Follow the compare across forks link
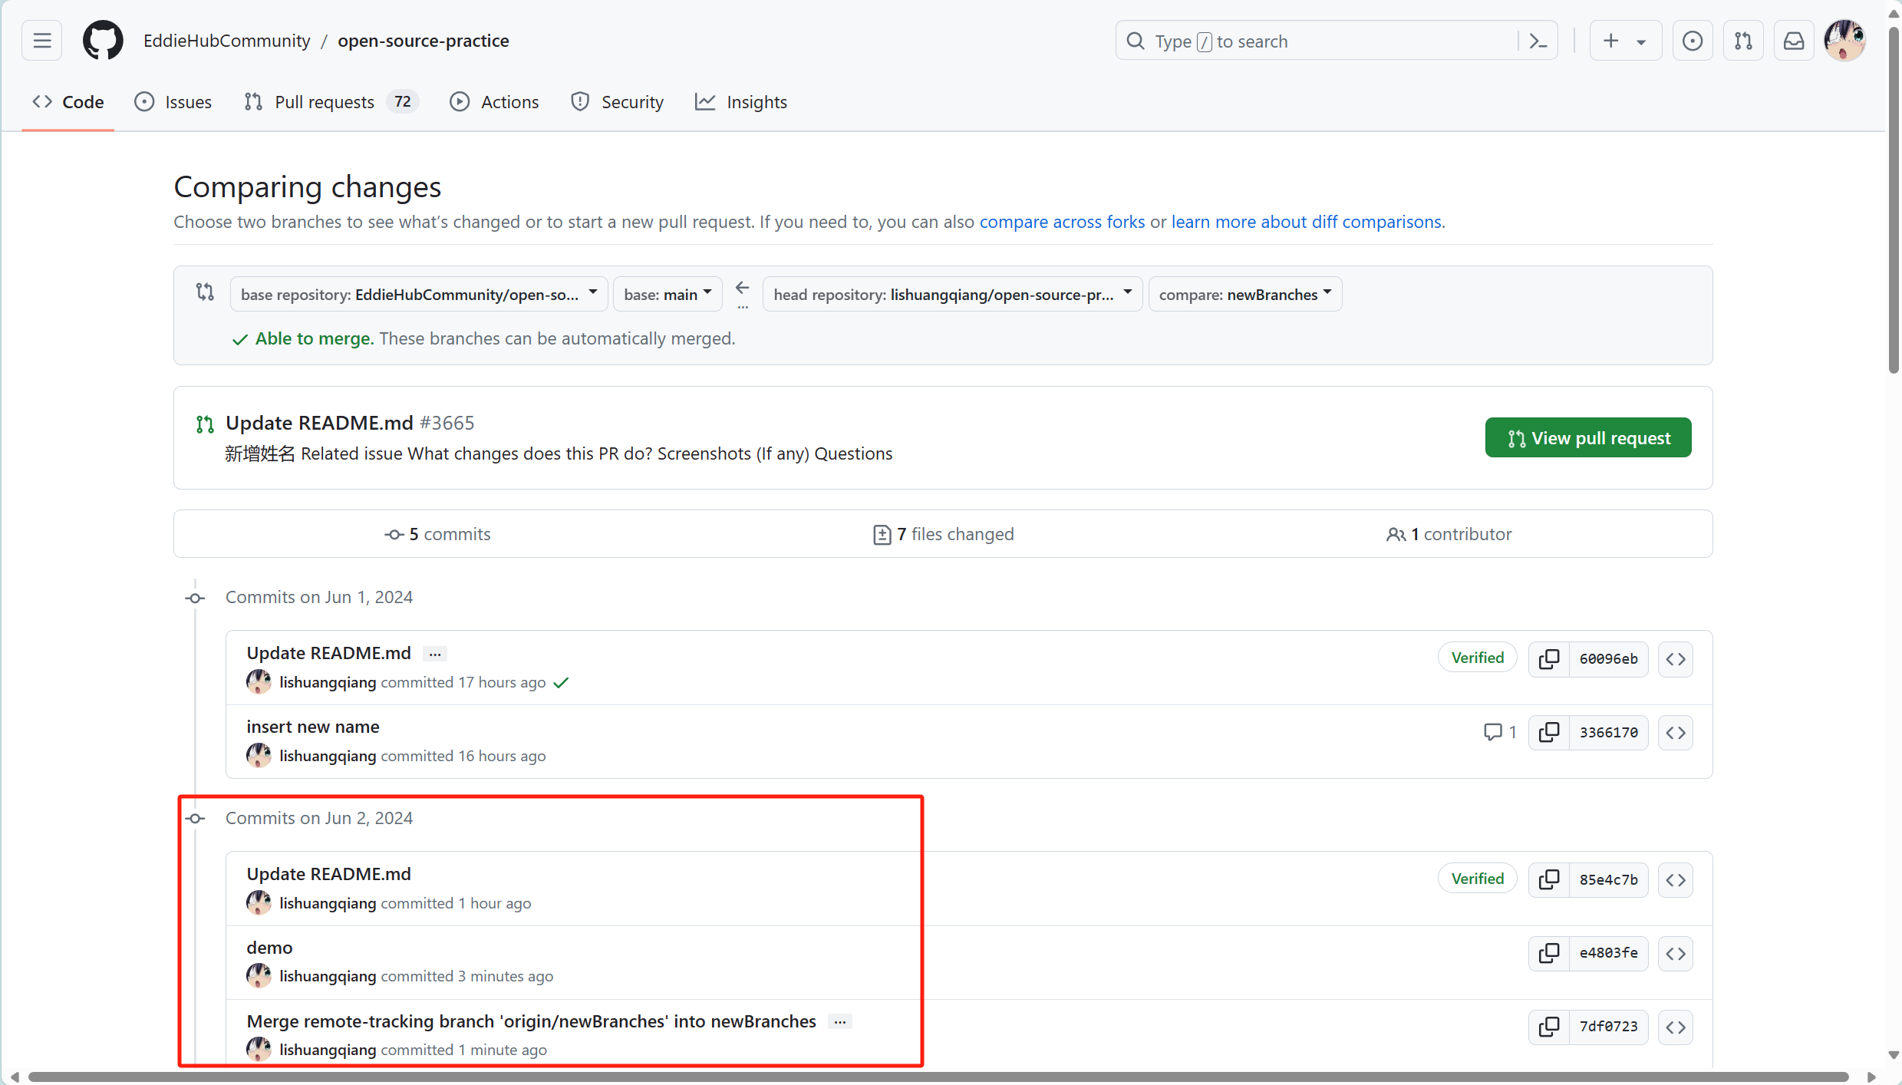The width and height of the screenshot is (1902, 1085). pyautogui.click(x=1061, y=222)
